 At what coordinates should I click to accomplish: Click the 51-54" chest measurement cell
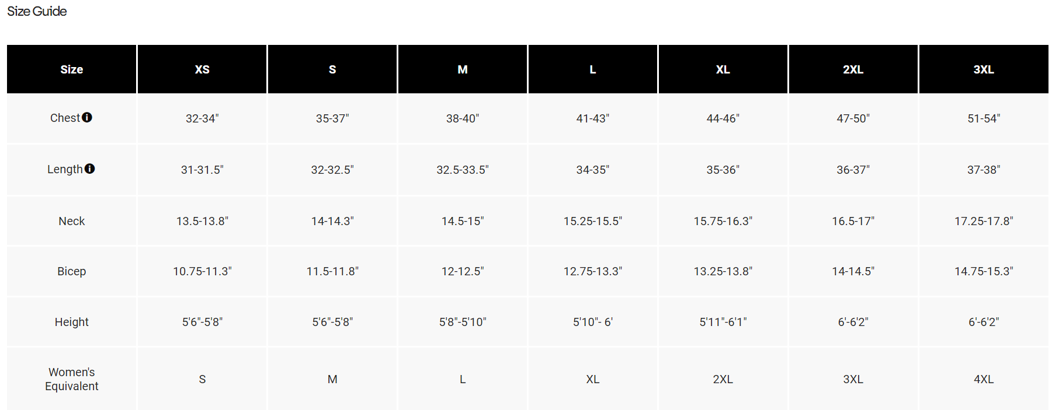[x=984, y=118]
